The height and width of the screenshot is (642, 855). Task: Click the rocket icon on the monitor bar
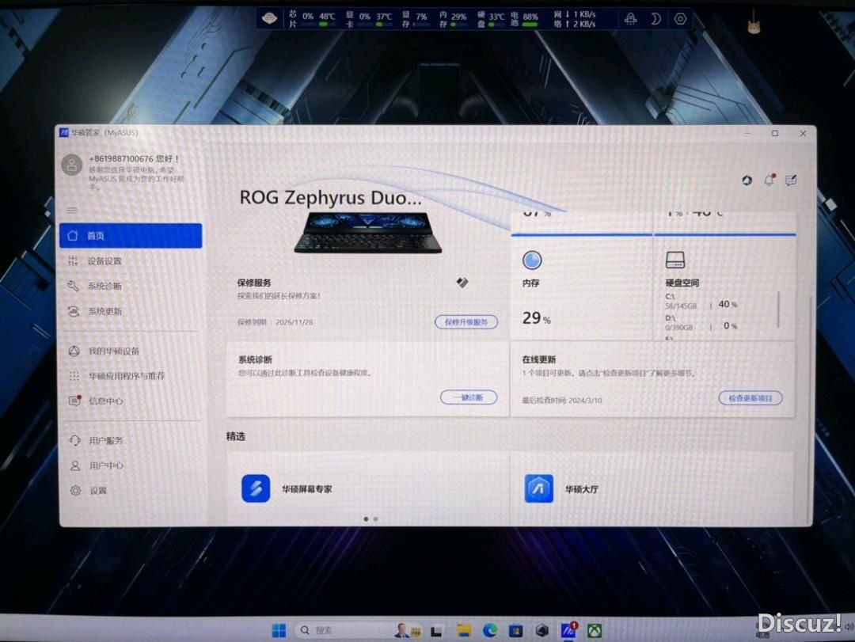pyautogui.click(x=630, y=19)
